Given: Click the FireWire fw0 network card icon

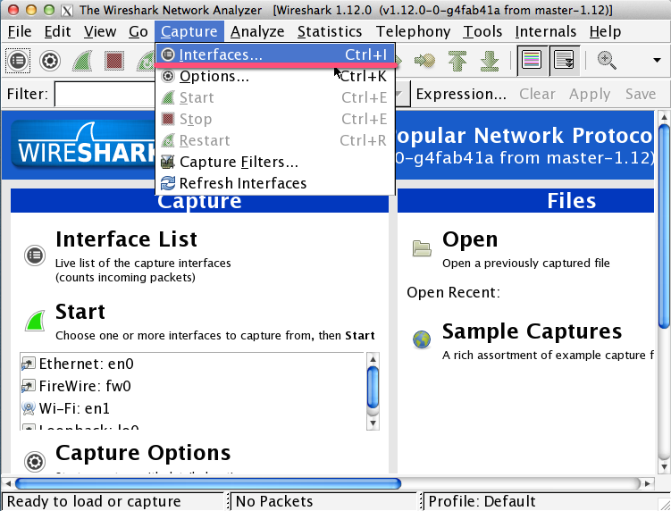Looking at the screenshot, I should [29, 387].
